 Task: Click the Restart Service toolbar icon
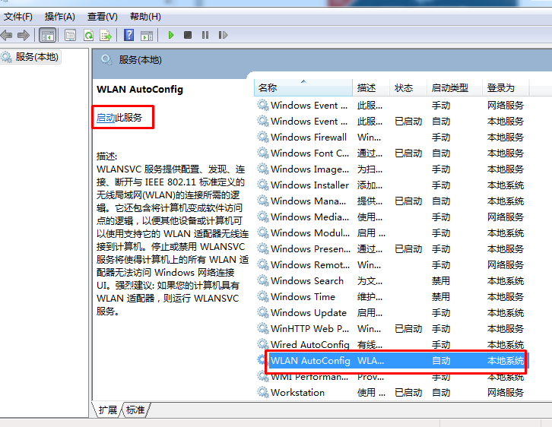click(223, 35)
